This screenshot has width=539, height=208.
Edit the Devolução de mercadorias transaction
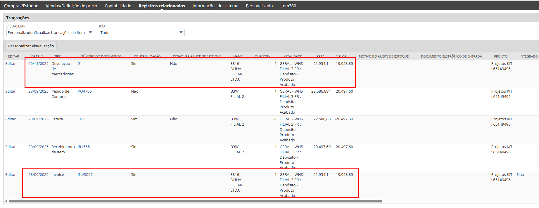pos(11,64)
